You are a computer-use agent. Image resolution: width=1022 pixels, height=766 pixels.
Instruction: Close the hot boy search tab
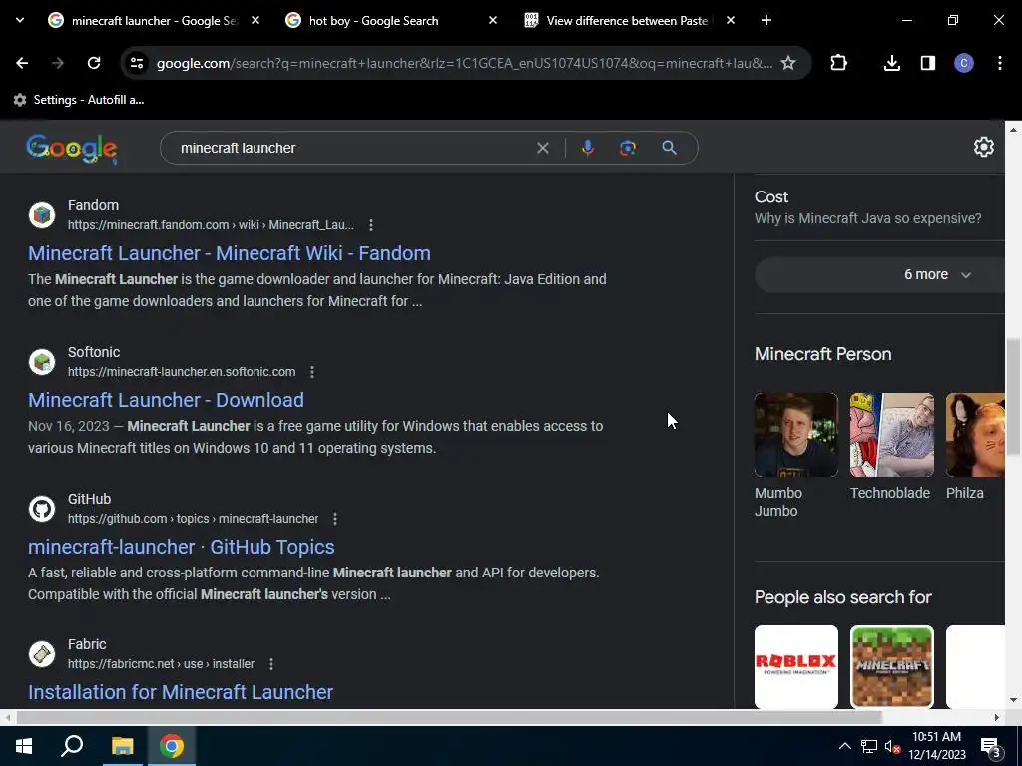[493, 20]
